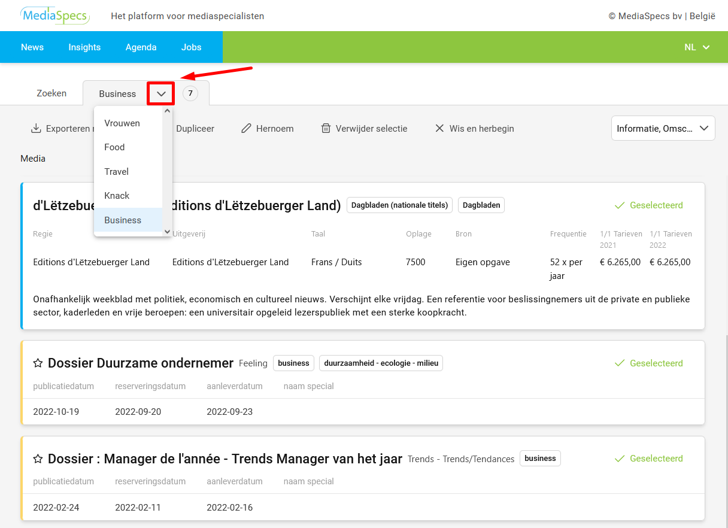The height and width of the screenshot is (528, 728).
Task: Click the selection count badge showing 7
Action: [x=190, y=93]
